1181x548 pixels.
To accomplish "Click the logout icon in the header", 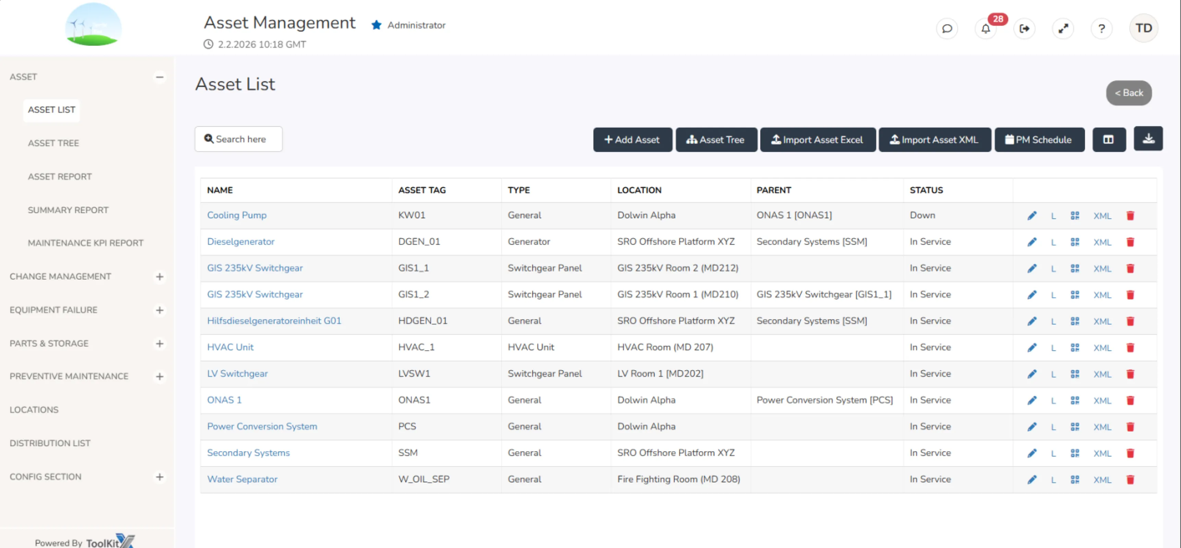I will point(1025,28).
